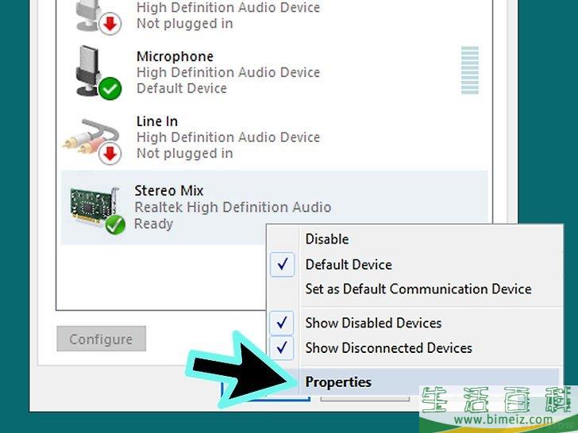Select the Line In list entry name
The image size is (578, 433).
tap(156, 121)
